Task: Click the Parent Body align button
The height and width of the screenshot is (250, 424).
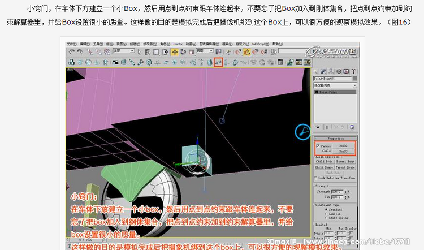Action: (x=345, y=162)
